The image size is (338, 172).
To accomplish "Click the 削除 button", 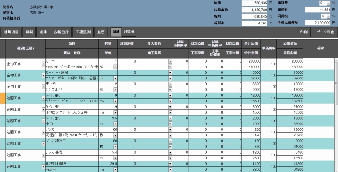I will pyautogui.click(x=43, y=32).
